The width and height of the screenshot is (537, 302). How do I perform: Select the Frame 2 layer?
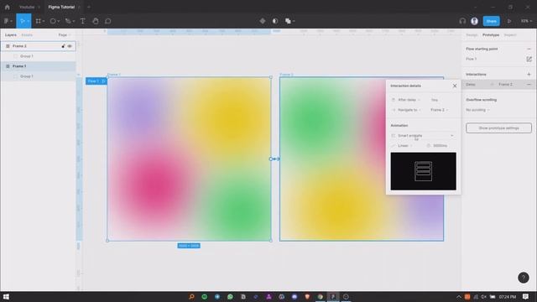tap(38, 46)
